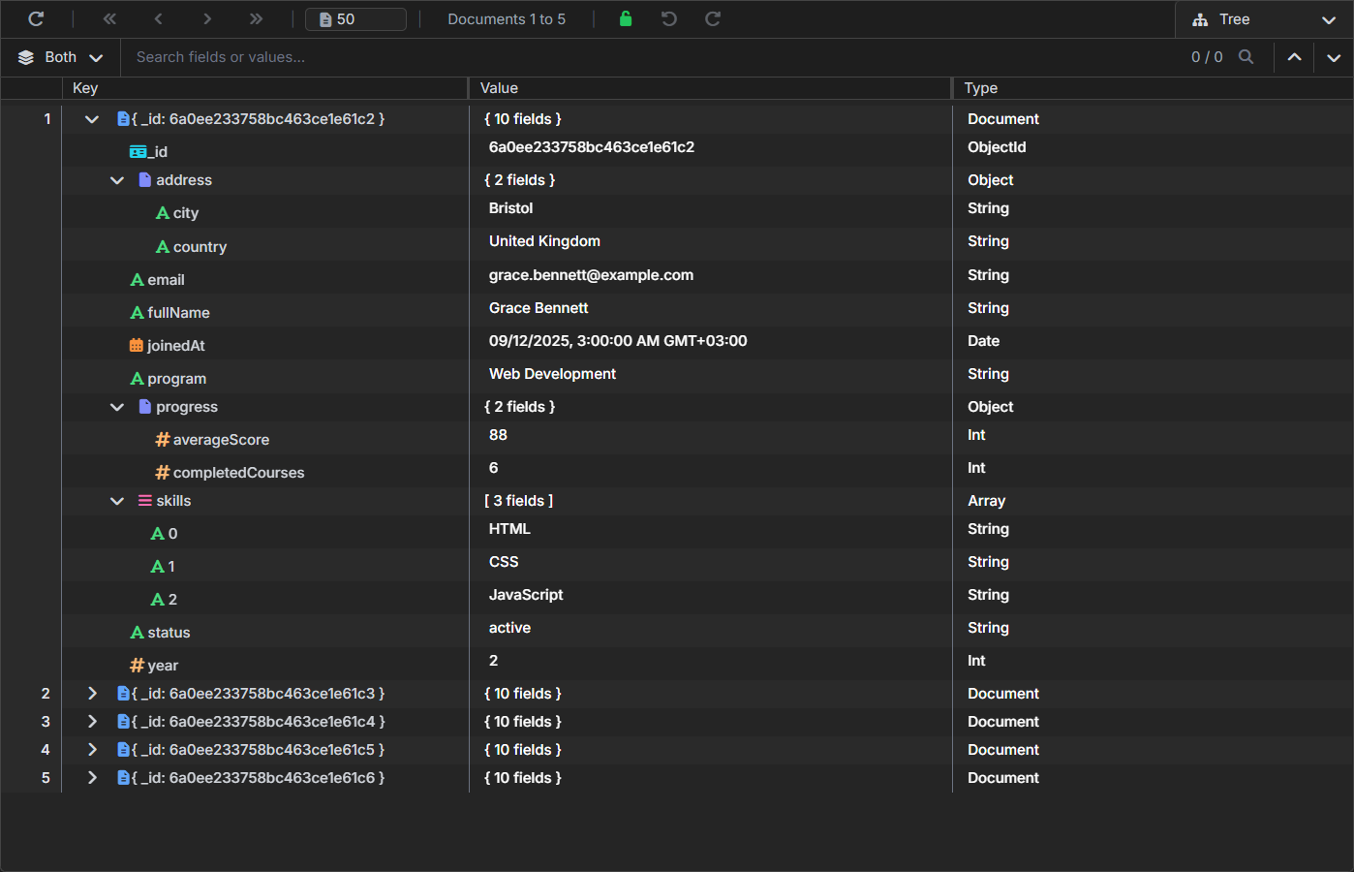Collapse the progress object
The width and height of the screenshot is (1354, 872).
pos(117,407)
